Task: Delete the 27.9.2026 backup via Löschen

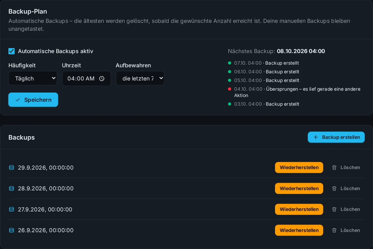Action: 346,209
